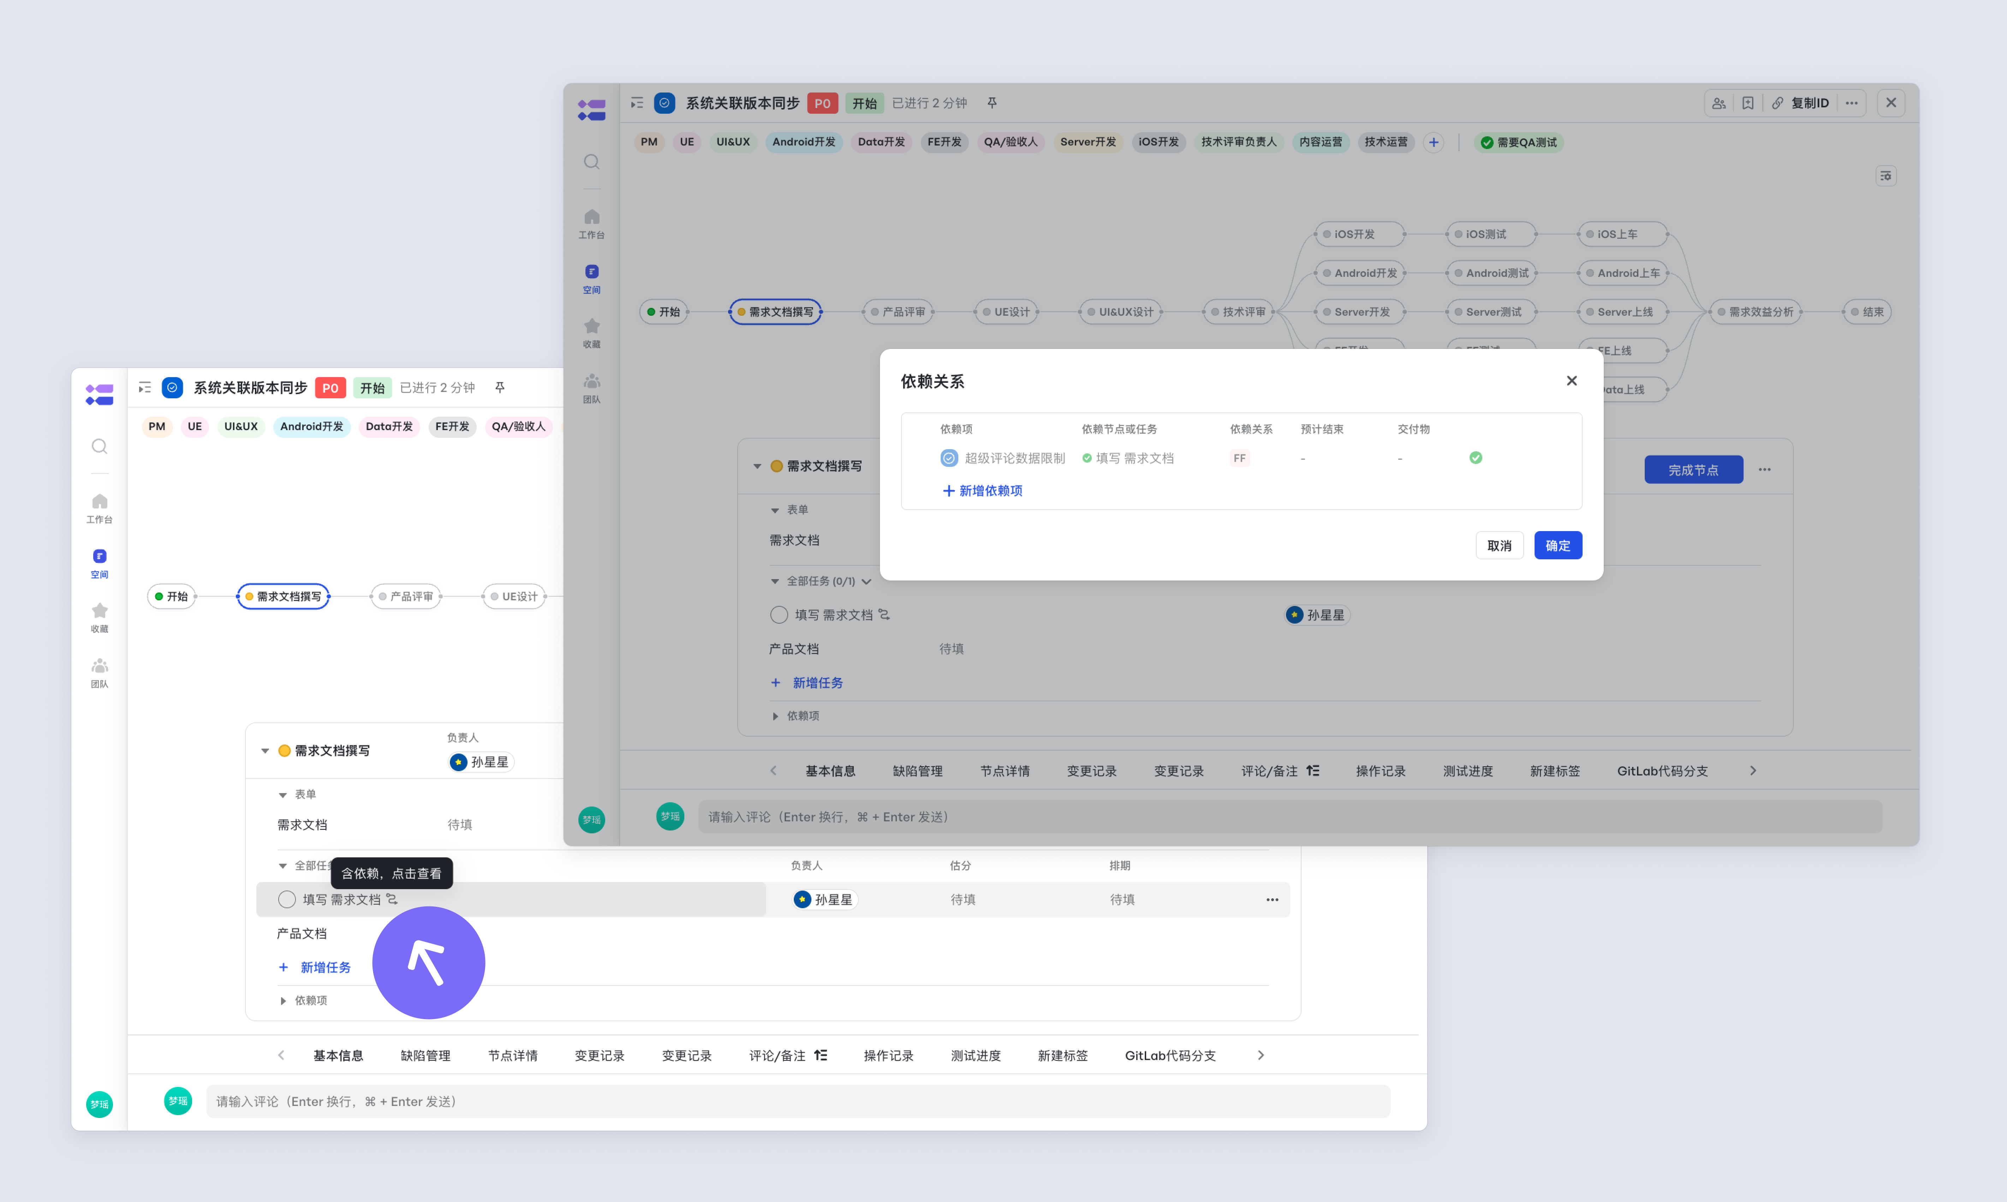This screenshot has height=1202, width=2007.
Task: Select the 技术评审 node in the right window flowchart
Action: (x=1238, y=312)
